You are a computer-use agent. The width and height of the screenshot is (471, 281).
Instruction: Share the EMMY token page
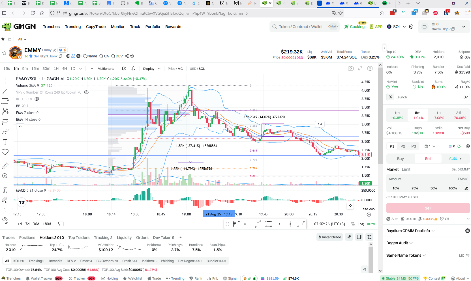point(127,56)
